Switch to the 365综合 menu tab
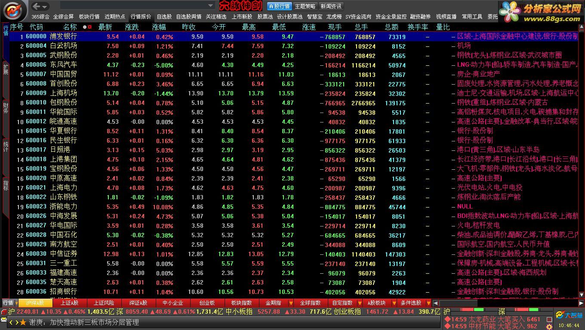The width and height of the screenshot is (585, 330). pos(40,17)
